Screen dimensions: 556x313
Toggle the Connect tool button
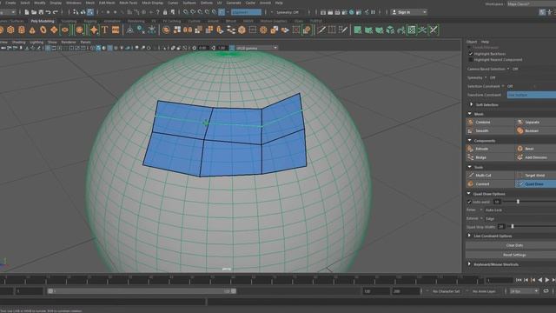tap(490, 183)
